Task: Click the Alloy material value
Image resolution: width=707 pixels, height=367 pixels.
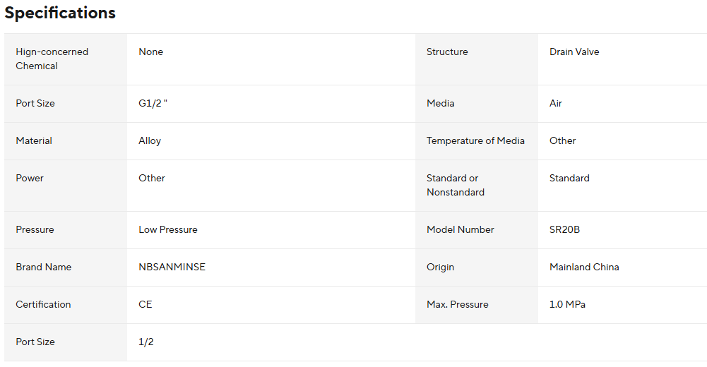Action: (x=150, y=140)
